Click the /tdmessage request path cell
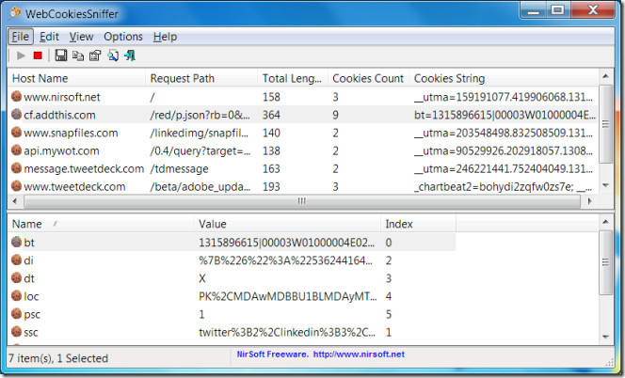This screenshot has height=378, width=625. click(x=180, y=169)
